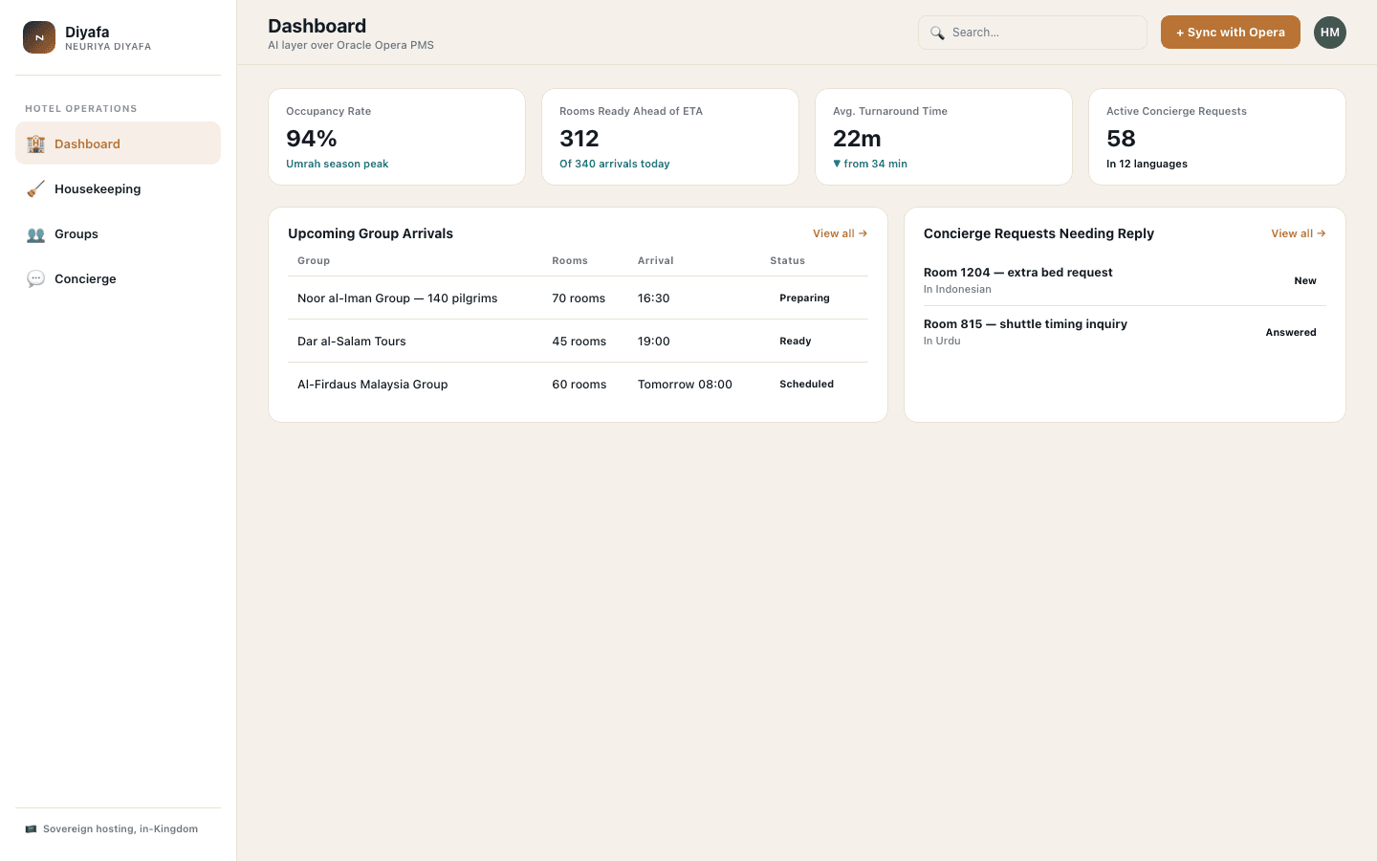
Task: Click the Ready status badge
Action: click(x=795, y=342)
